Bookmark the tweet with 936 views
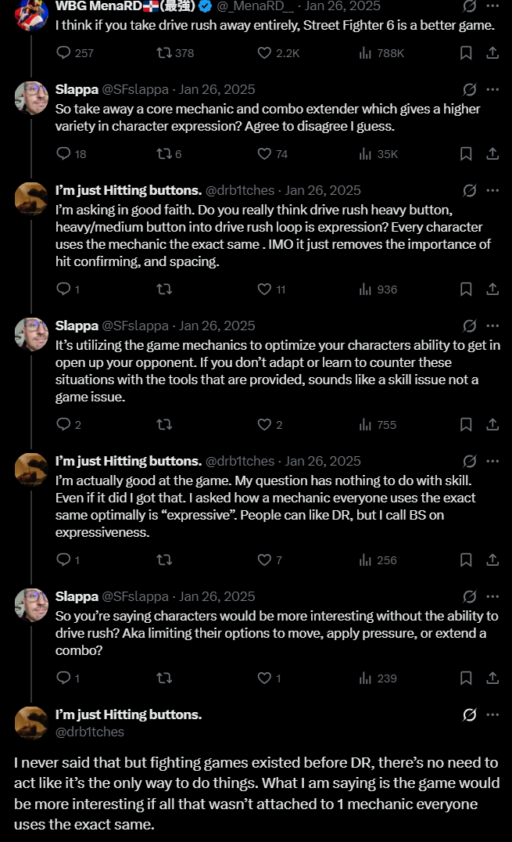 [466, 290]
